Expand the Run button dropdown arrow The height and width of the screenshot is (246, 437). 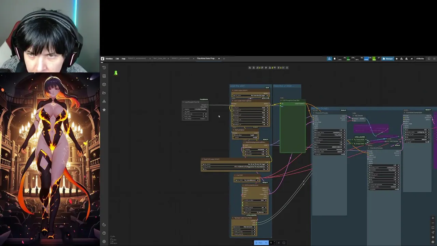pos(266,243)
